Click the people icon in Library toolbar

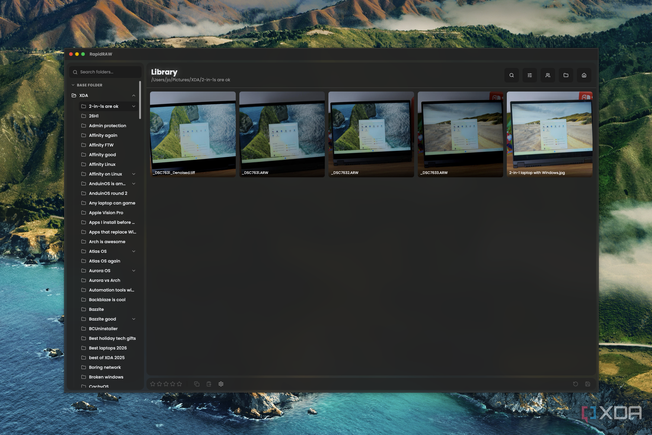[548, 75]
